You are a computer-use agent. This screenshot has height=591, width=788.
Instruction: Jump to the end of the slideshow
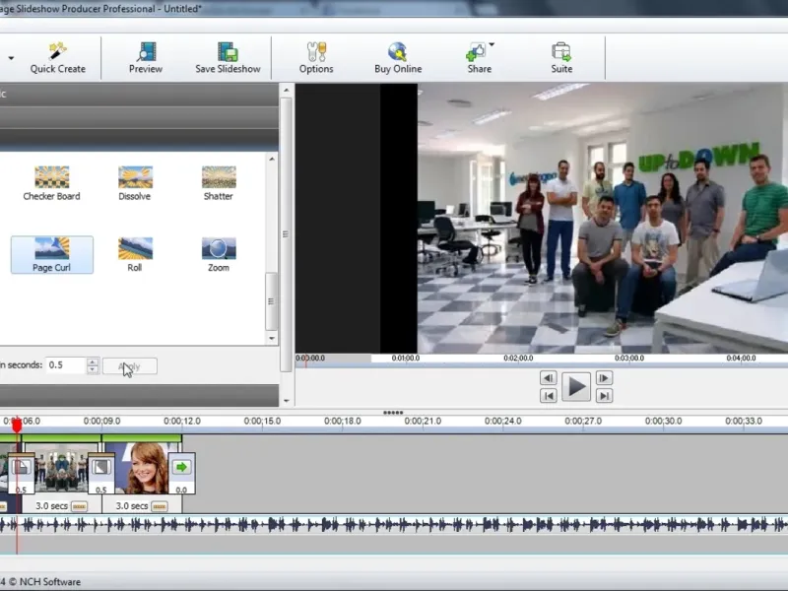[x=604, y=396]
